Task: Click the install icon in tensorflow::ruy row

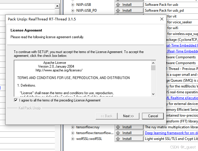Action: click(x=118, y=127)
